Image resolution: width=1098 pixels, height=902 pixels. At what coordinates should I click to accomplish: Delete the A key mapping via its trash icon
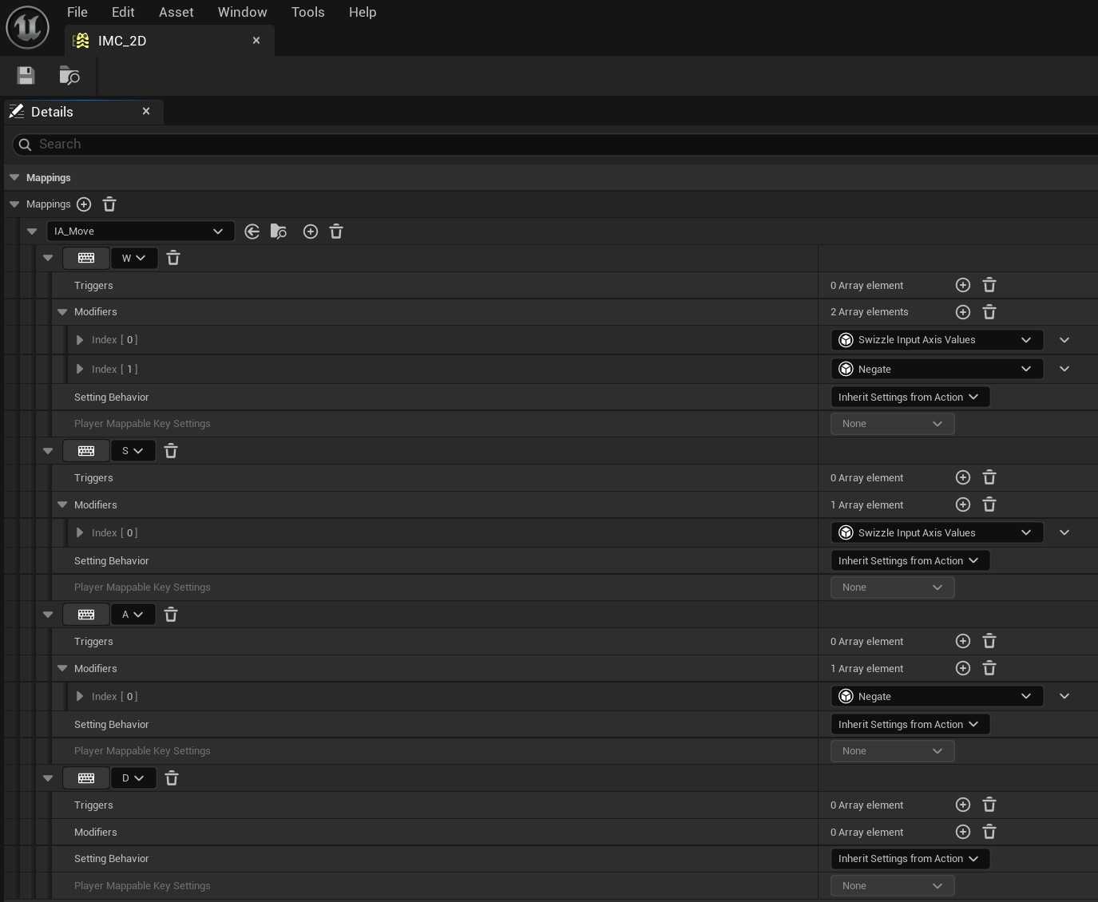tap(171, 615)
